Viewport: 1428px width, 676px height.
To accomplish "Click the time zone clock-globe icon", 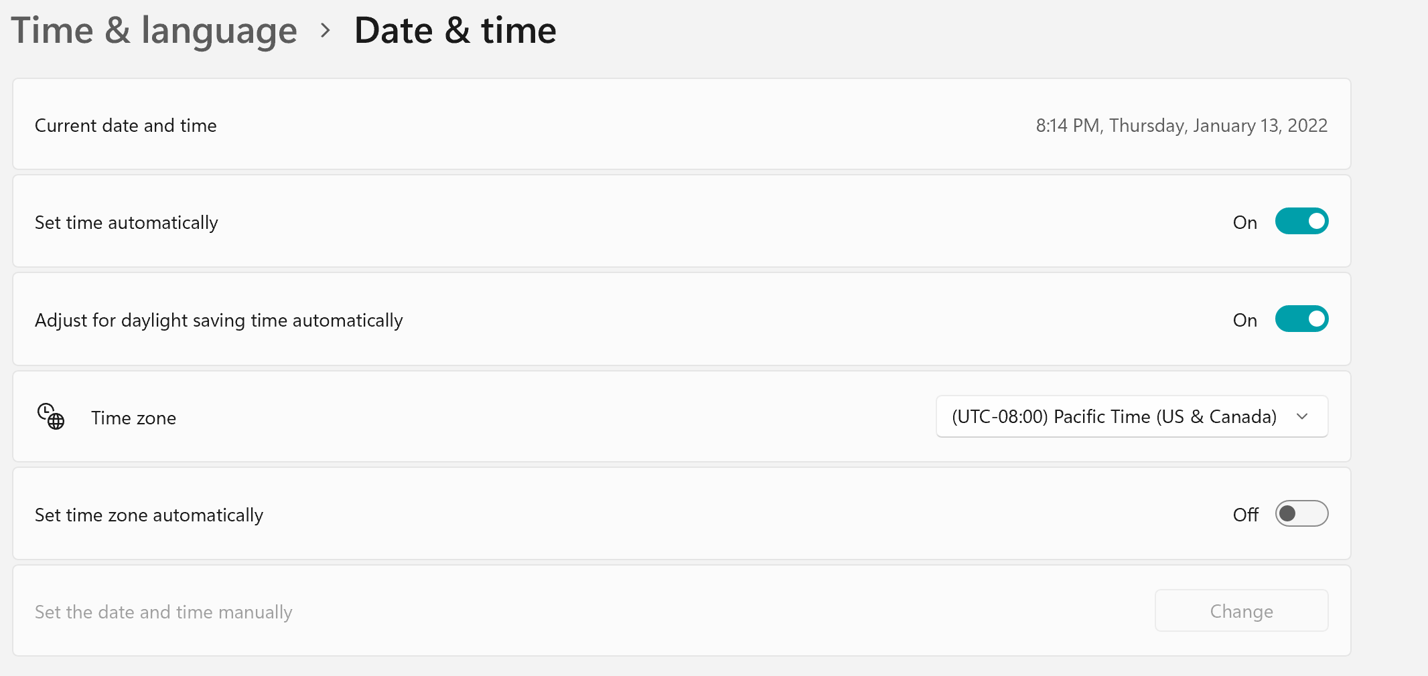I will (51, 416).
